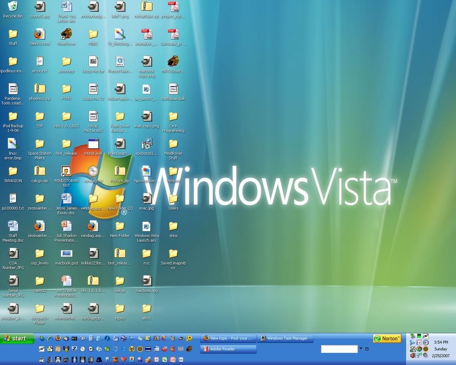Open the C++ Programming folder
Screen dimensions: 456x365
[x=173, y=122]
